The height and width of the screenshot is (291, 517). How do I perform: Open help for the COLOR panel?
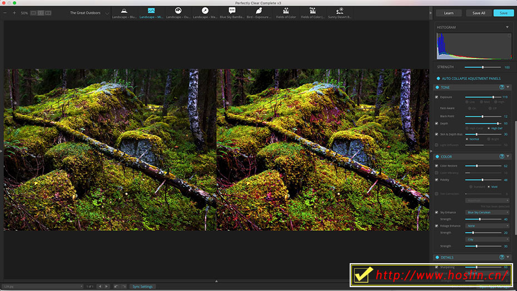[x=501, y=156]
